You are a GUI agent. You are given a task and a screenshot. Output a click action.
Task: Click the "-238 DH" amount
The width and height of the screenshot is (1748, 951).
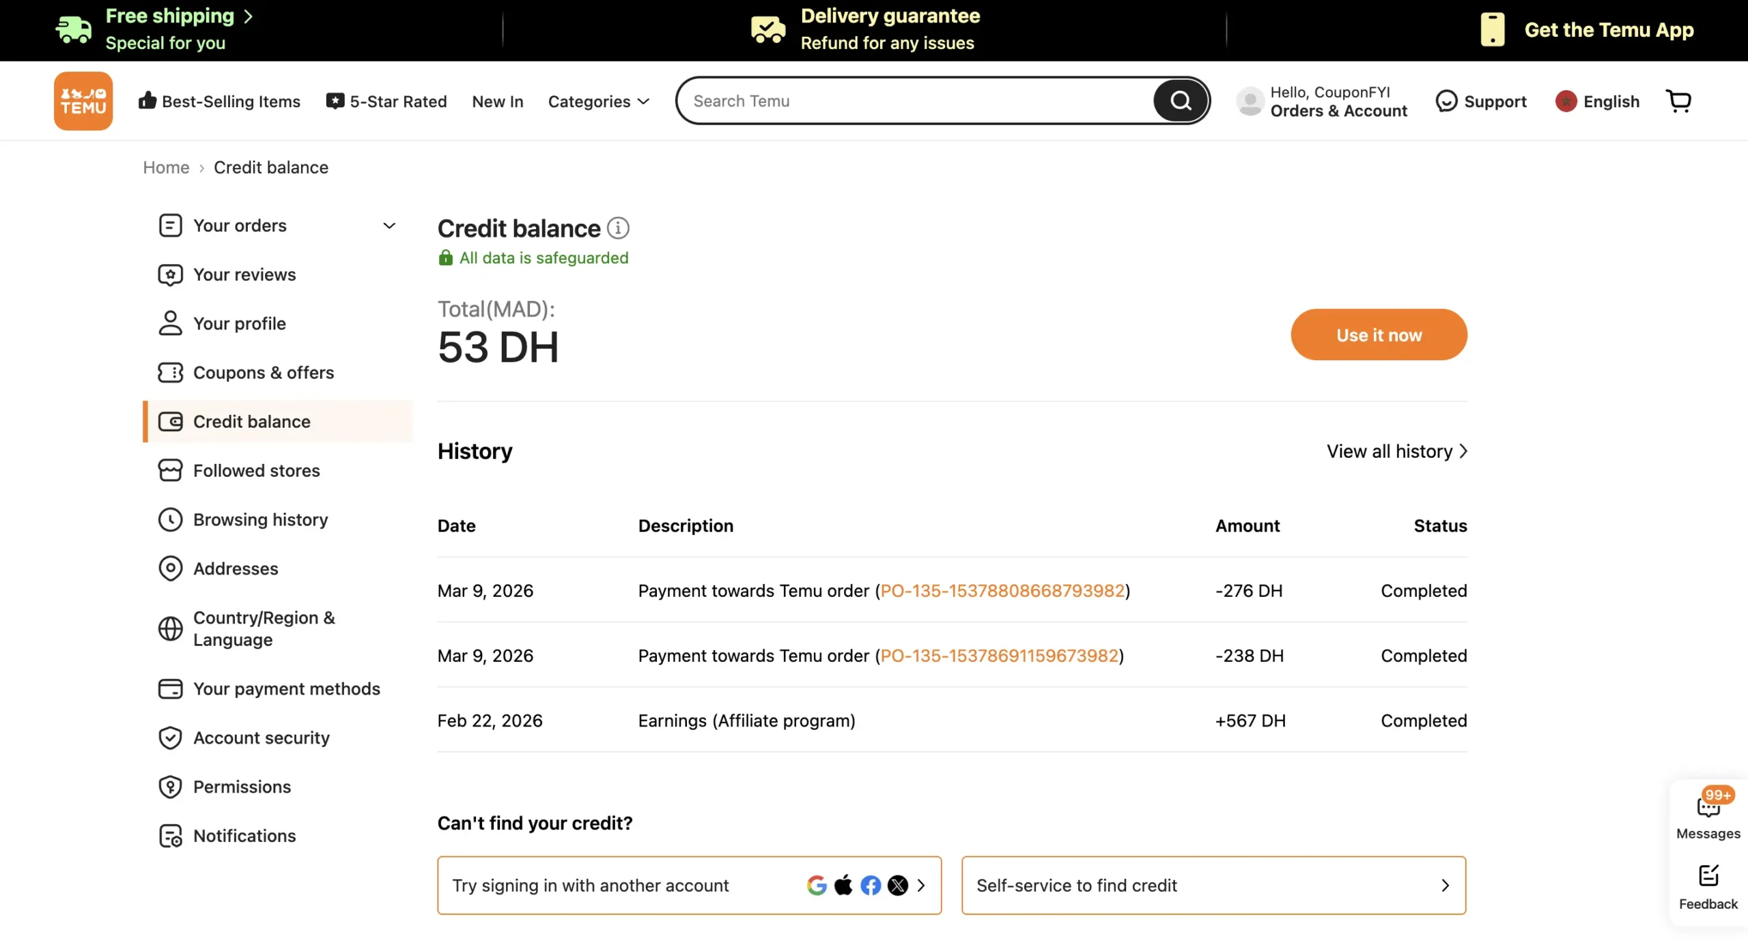(x=1249, y=655)
